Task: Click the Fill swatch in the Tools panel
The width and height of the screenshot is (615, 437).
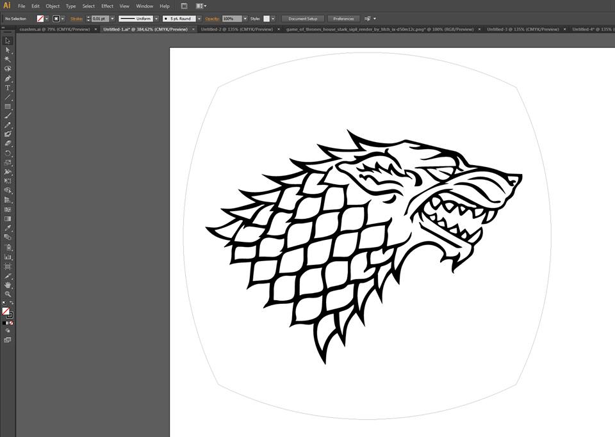Action: (x=6, y=311)
